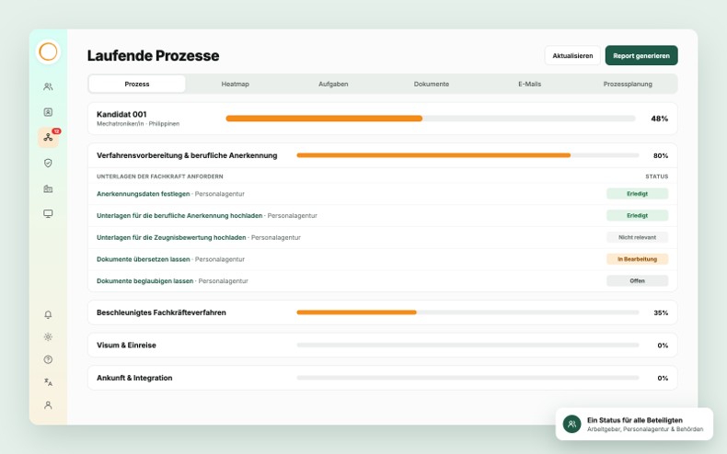The height and width of the screenshot is (454, 727).
Task: Switch to the Heatmap tab
Action: coord(235,84)
